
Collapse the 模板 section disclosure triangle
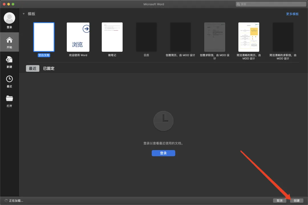point(24,14)
